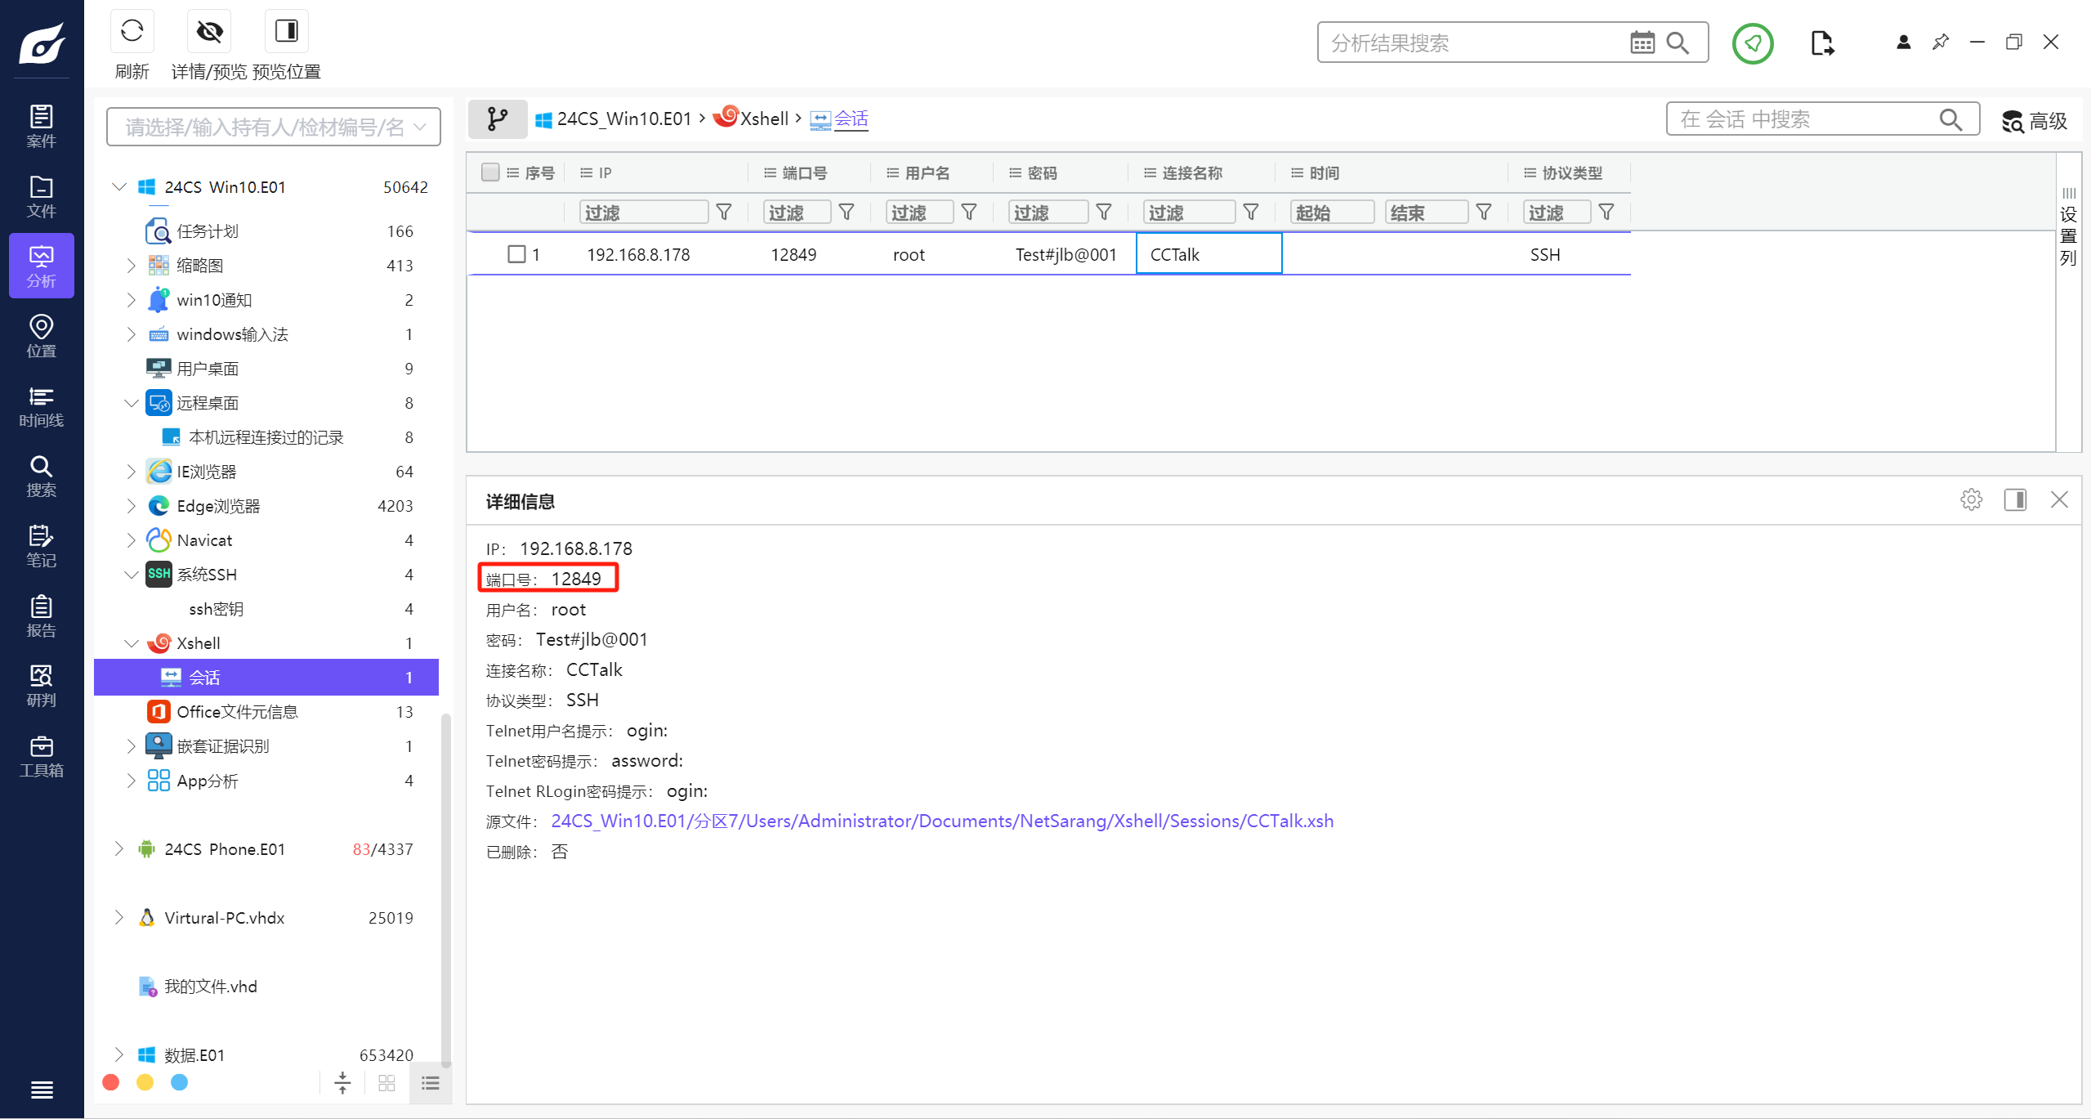
Task: Open the 工具箱 sidebar icon
Action: 41,756
